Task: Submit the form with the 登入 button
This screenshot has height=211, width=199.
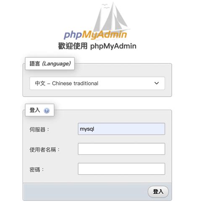Action: coord(158,192)
